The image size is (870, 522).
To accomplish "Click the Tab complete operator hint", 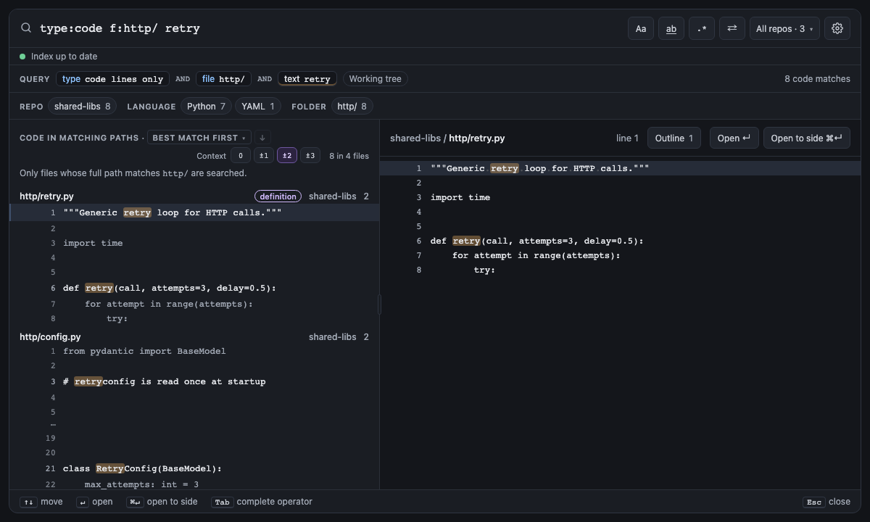I will click(x=262, y=502).
